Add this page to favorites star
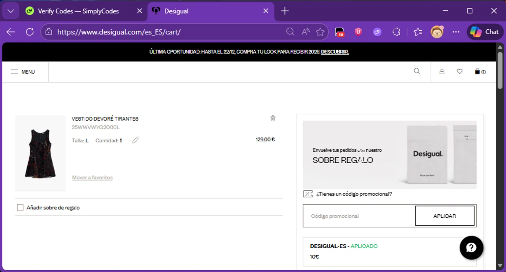 [x=320, y=32]
